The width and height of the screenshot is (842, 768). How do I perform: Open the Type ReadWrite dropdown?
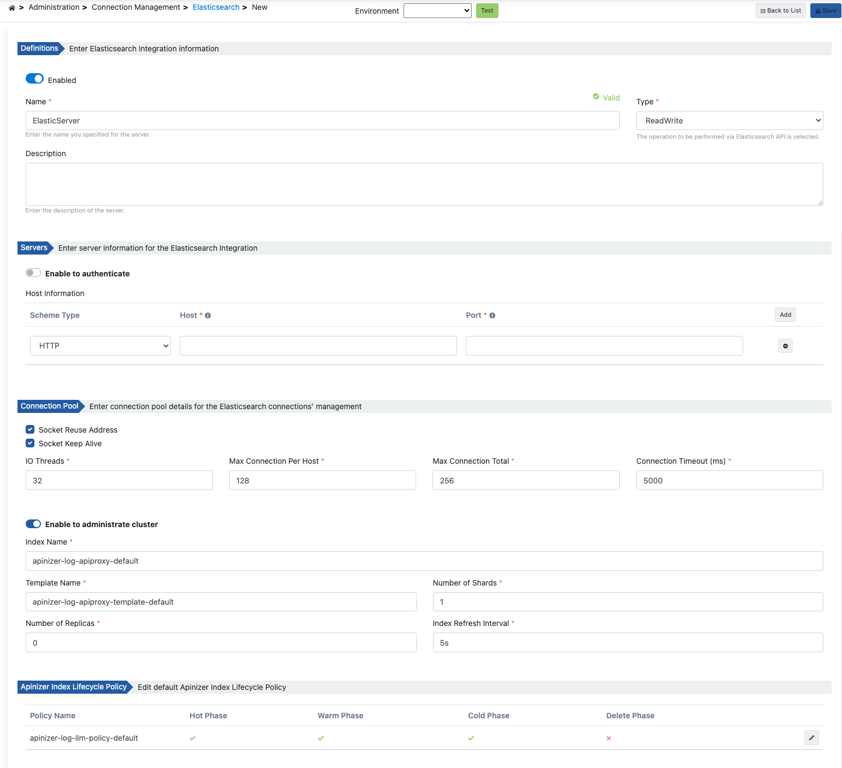[729, 121]
